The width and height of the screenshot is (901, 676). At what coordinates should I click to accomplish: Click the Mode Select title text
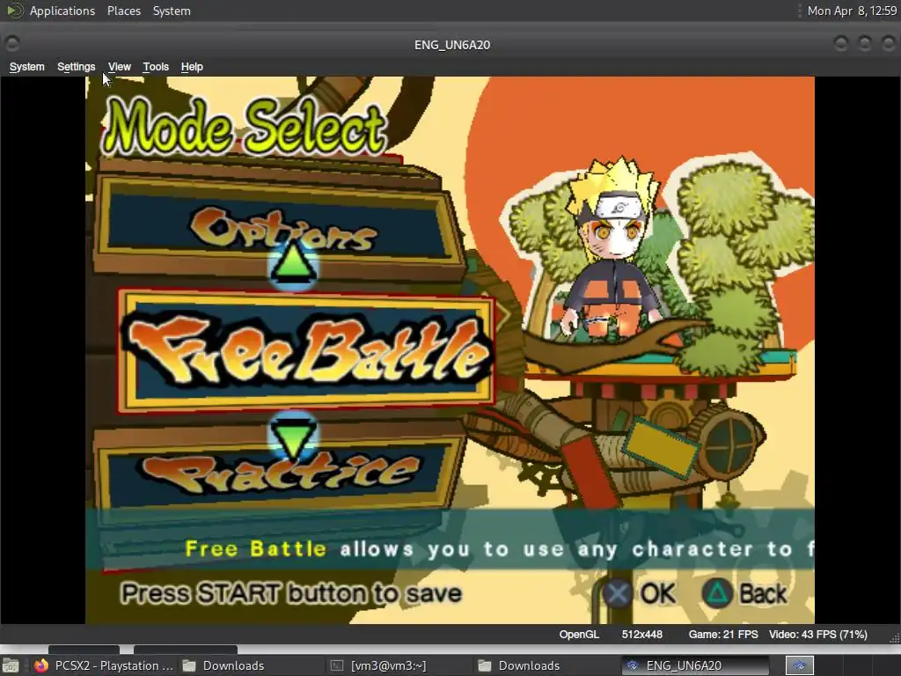click(x=245, y=127)
